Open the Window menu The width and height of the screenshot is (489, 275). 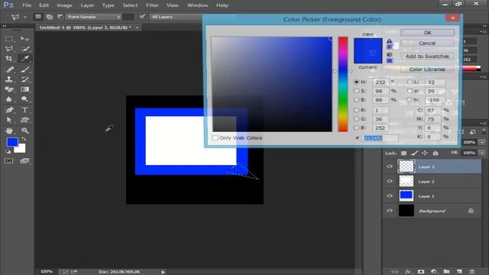coord(197,5)
